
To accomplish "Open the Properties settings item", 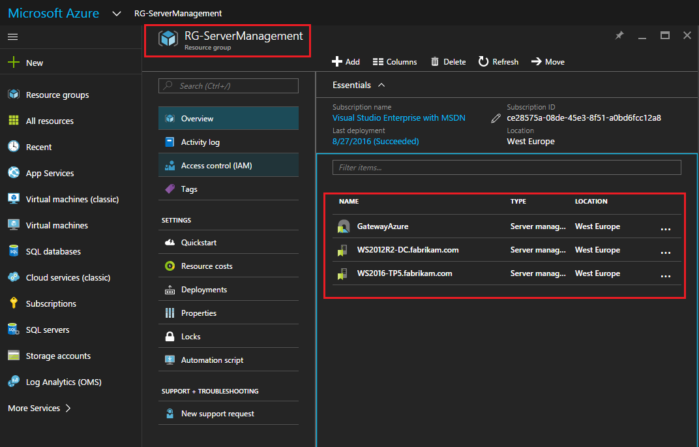I will tap(228, 313).
